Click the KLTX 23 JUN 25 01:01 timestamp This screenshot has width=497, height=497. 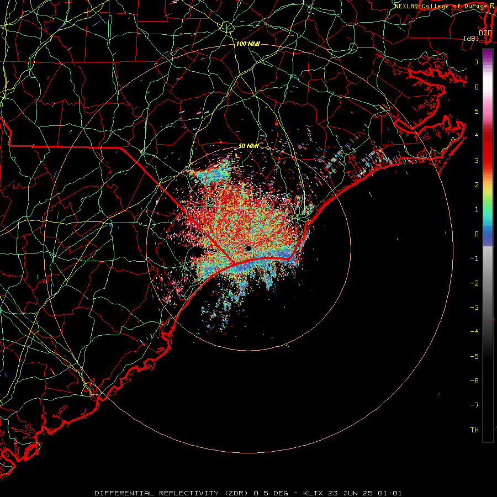tap(352, 493)
